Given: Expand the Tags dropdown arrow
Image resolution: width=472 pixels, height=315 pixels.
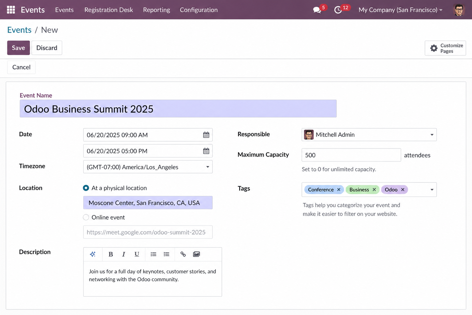Looking at the screenshot, I should [x=432, y=190].
